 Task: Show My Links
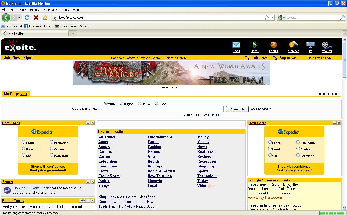click(265, 58)
